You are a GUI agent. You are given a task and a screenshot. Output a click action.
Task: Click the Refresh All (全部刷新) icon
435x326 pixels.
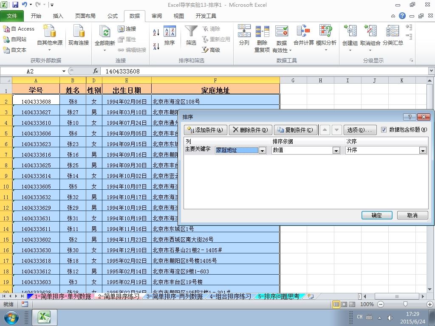pos(105,32)
